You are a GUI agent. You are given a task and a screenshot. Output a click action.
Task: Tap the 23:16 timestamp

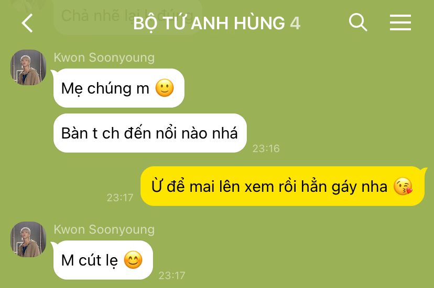click(266, 148)
